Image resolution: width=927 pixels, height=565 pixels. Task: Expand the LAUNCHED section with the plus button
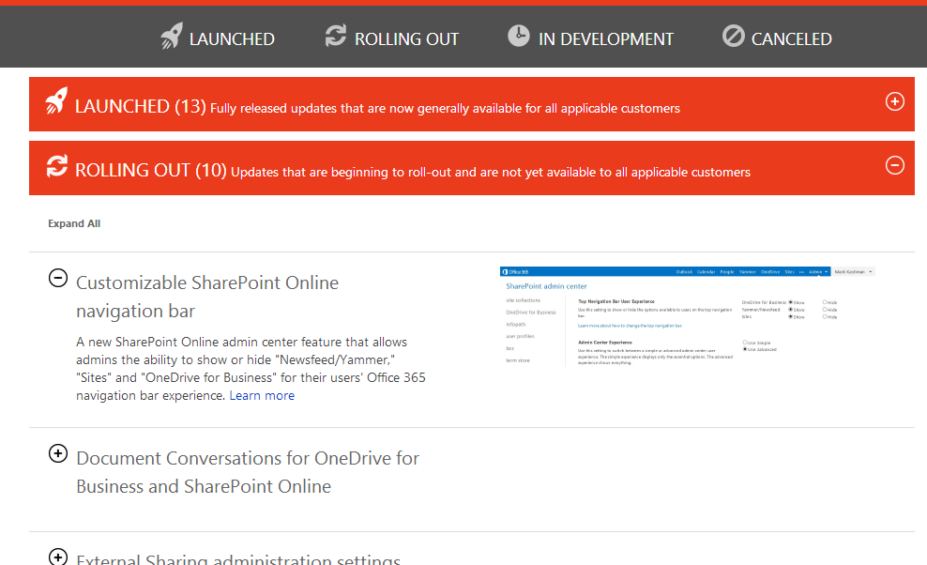coord(894,101)
